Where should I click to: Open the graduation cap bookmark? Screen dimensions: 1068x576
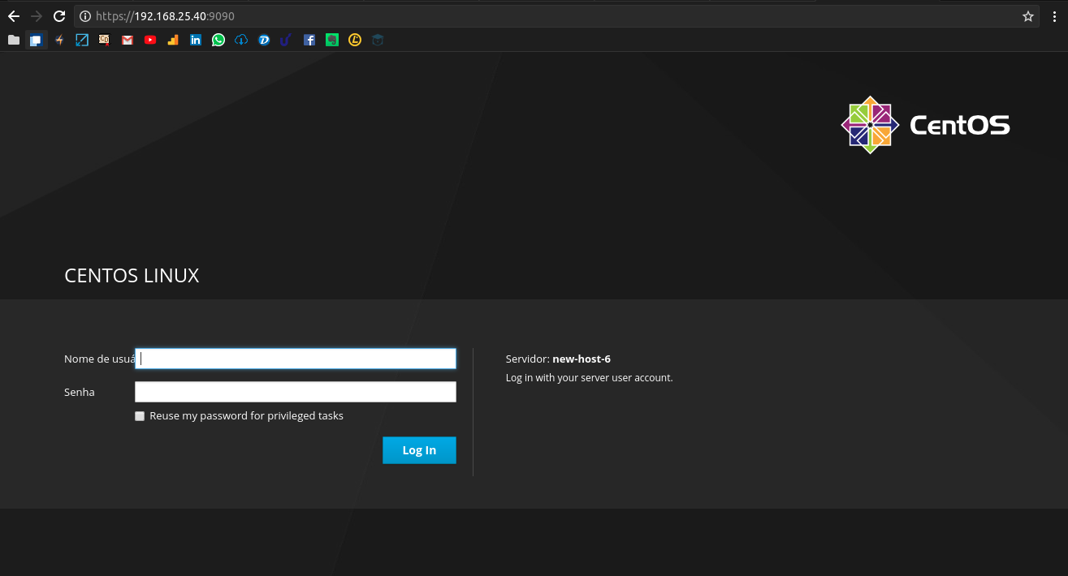pos(378,40)
